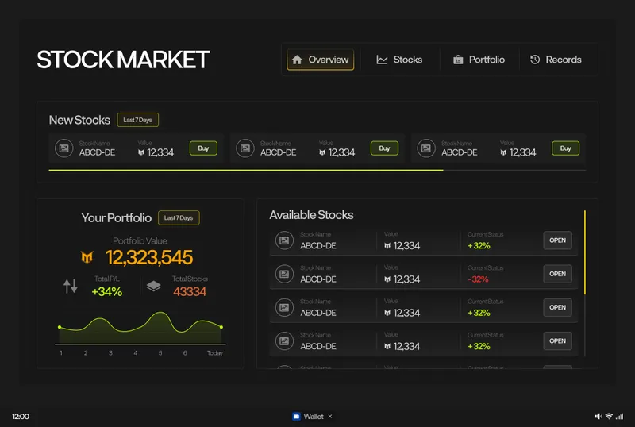Click the portfolio value 12,323,545
The height and width of the screenshot is (427, 635).
[x=149, y=257]
